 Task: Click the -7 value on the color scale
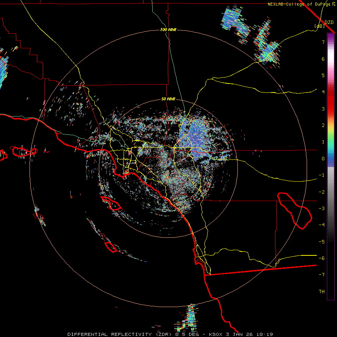click(322, 275)
